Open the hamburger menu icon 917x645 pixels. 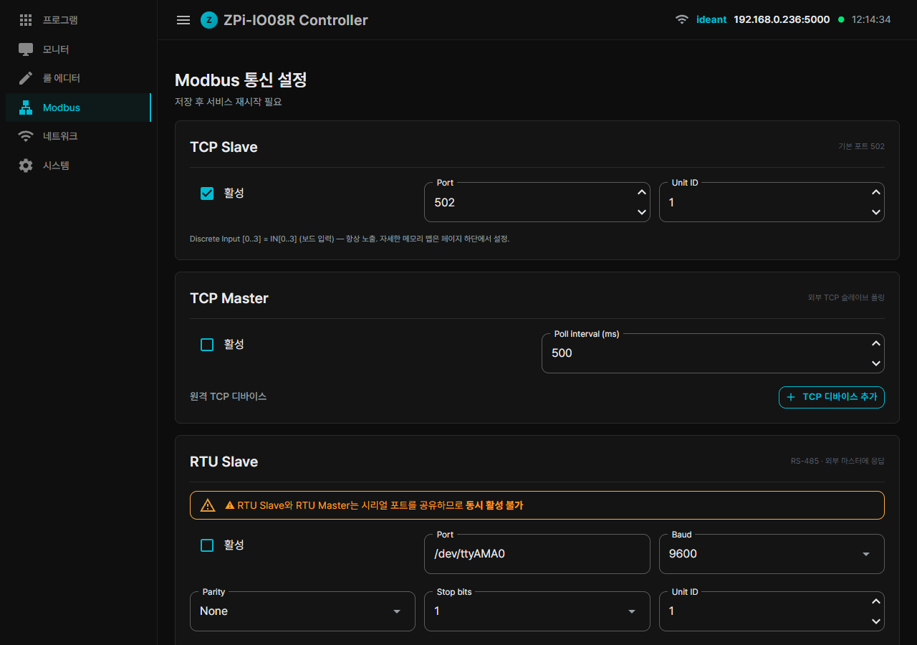click(x=183, y=20)
